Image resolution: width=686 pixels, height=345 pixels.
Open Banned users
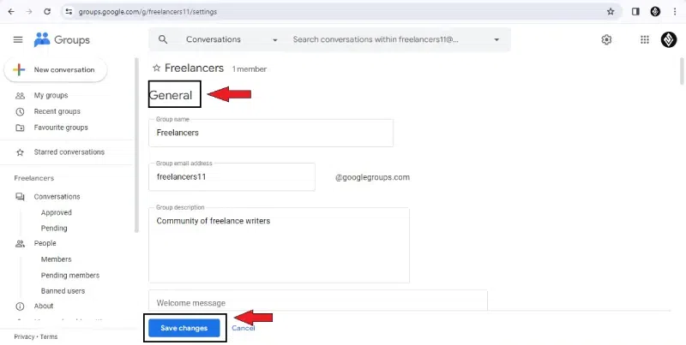tap(63, 291)
